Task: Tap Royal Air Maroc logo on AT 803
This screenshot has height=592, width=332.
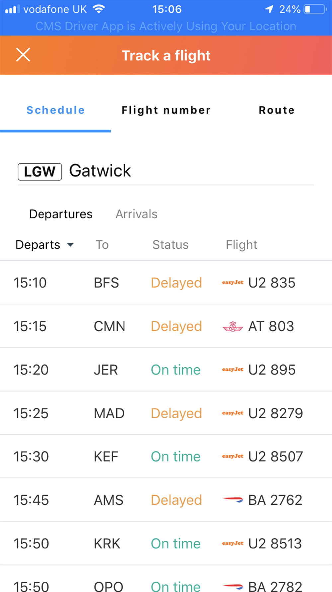Action: pyautogui.click(x=233, y=327)
